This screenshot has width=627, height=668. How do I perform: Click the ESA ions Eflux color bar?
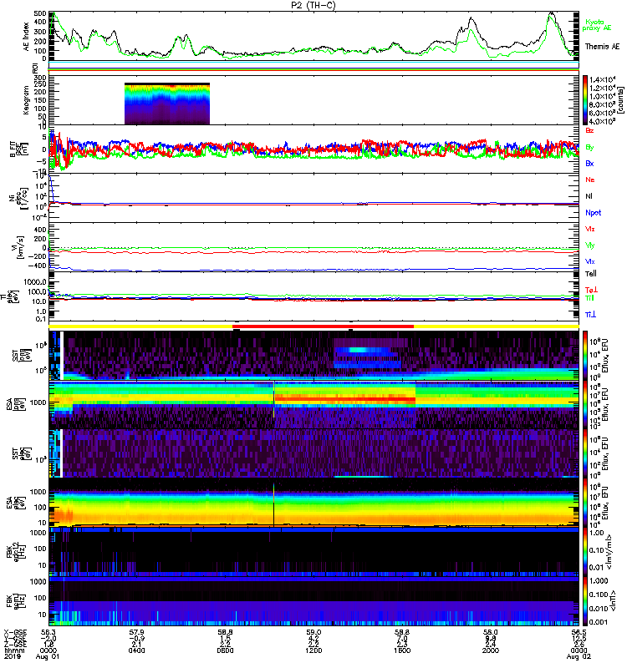click(x=585, y=404)
